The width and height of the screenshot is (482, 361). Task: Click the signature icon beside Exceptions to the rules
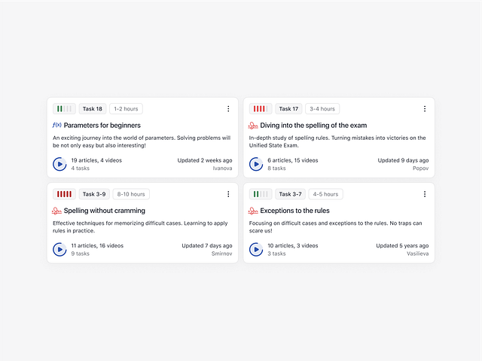(x=253, y=211)
